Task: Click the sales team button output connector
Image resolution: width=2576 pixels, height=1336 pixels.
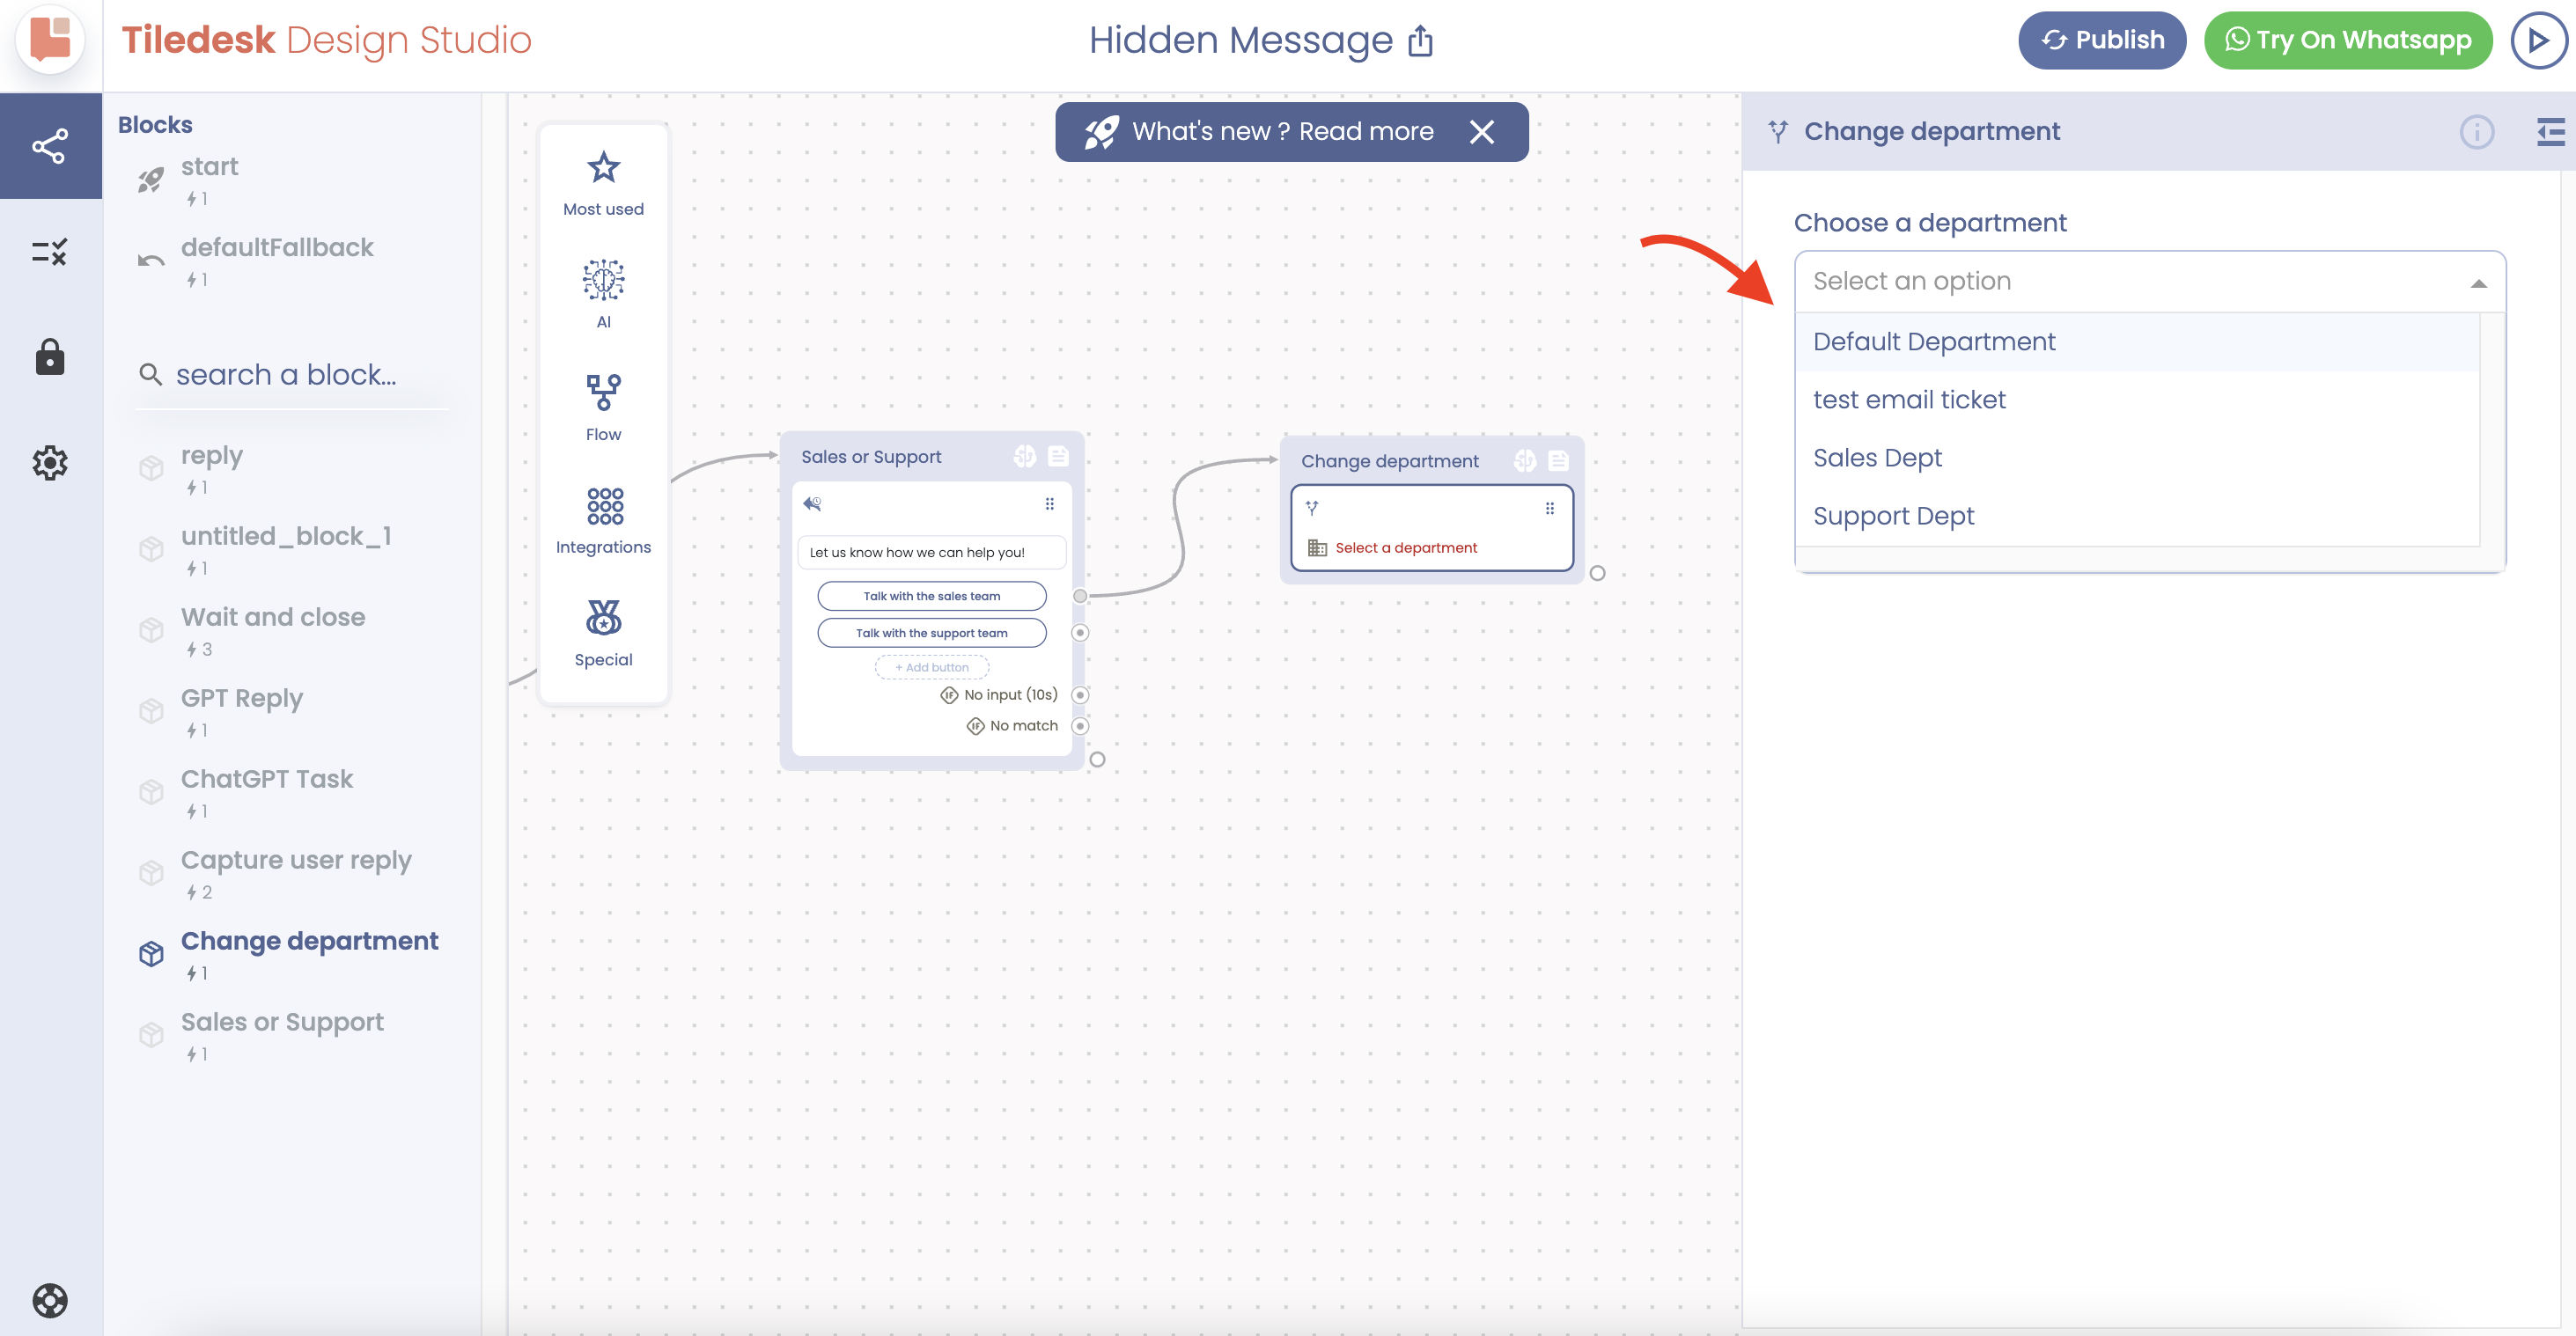Action: tap(1080, 595)
